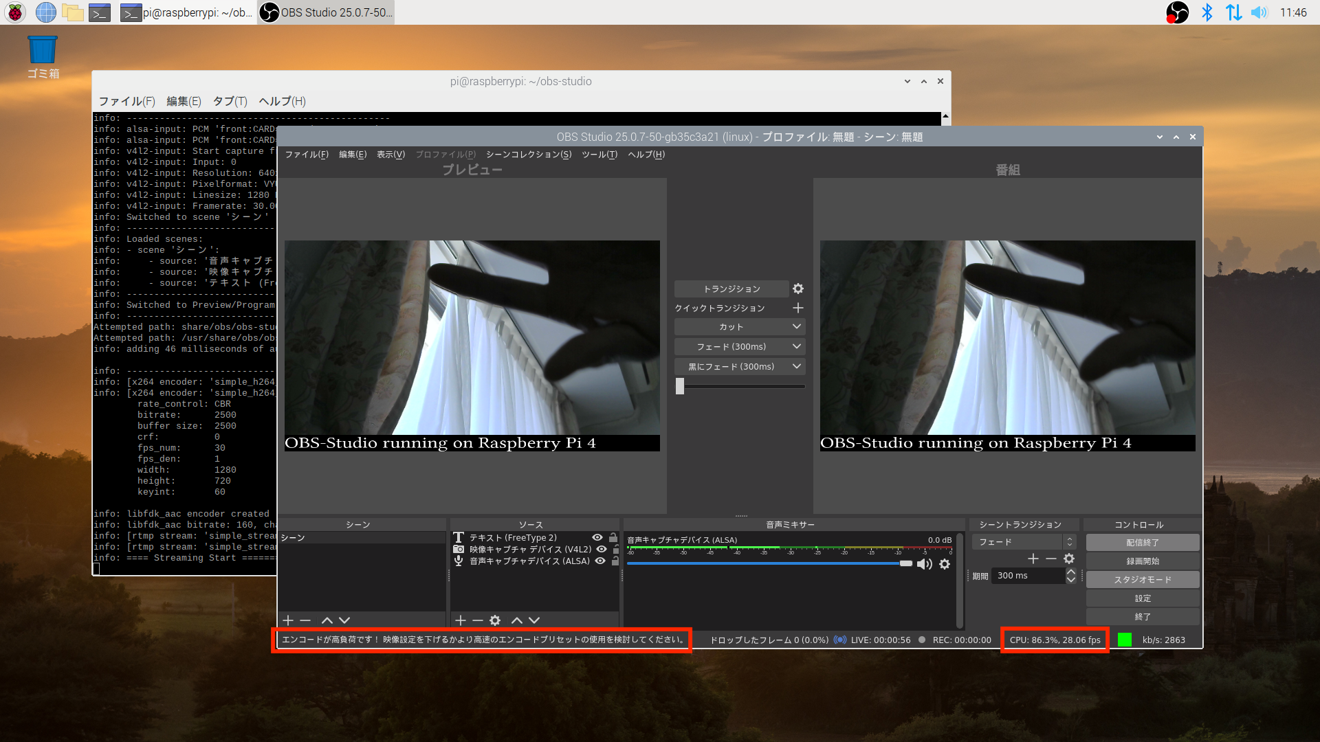Click the scroll up arrow in the terminal

click(x=945, y=117)
